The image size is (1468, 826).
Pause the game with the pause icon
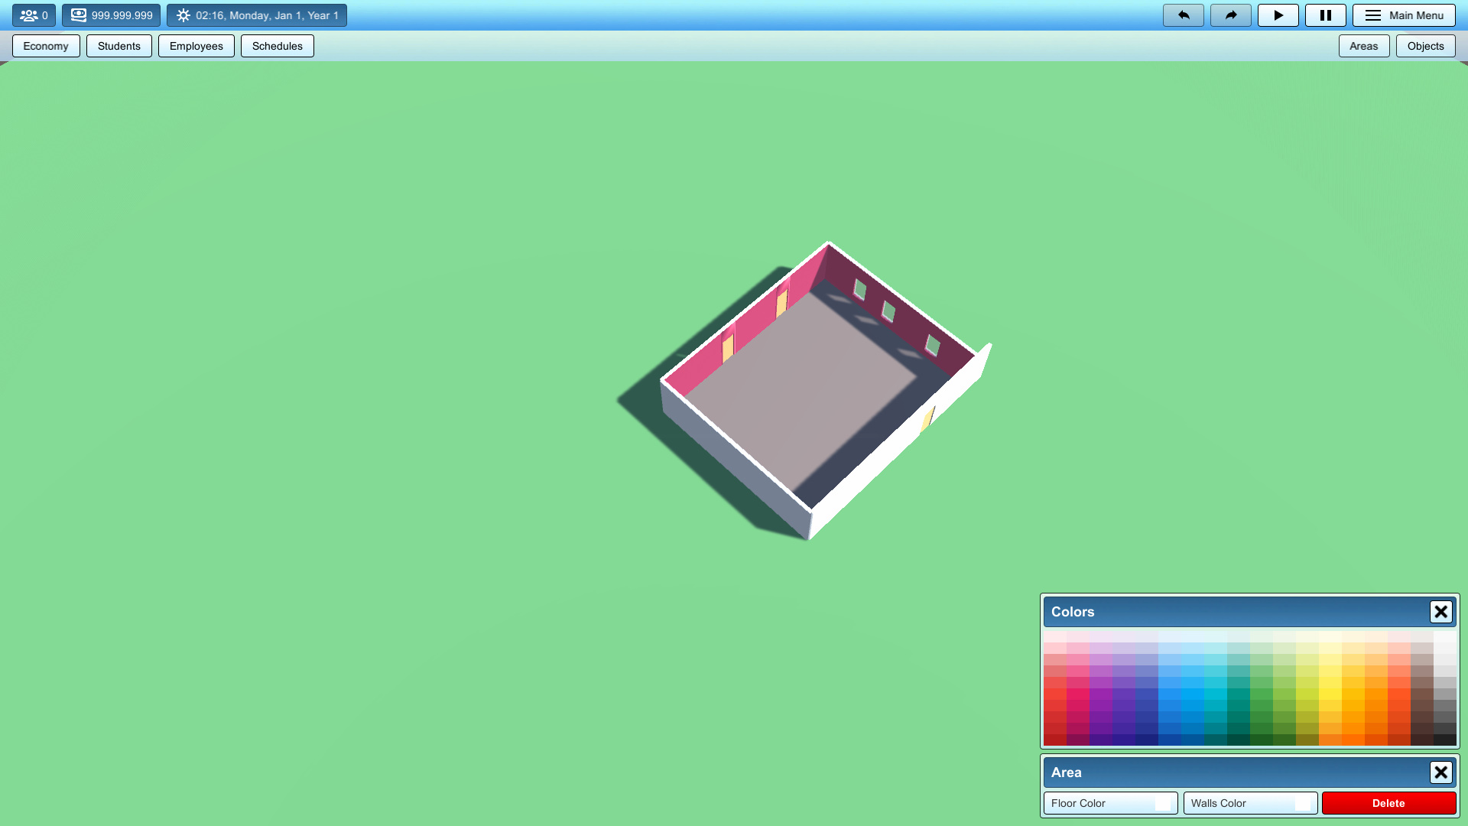pos(1325,15)
